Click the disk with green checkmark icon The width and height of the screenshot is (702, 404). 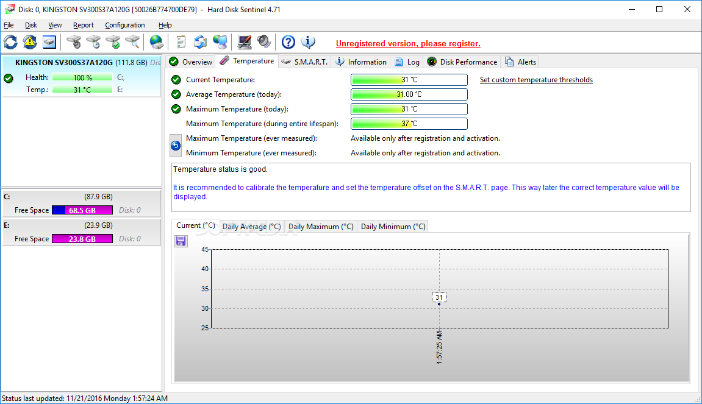(113, 43)
